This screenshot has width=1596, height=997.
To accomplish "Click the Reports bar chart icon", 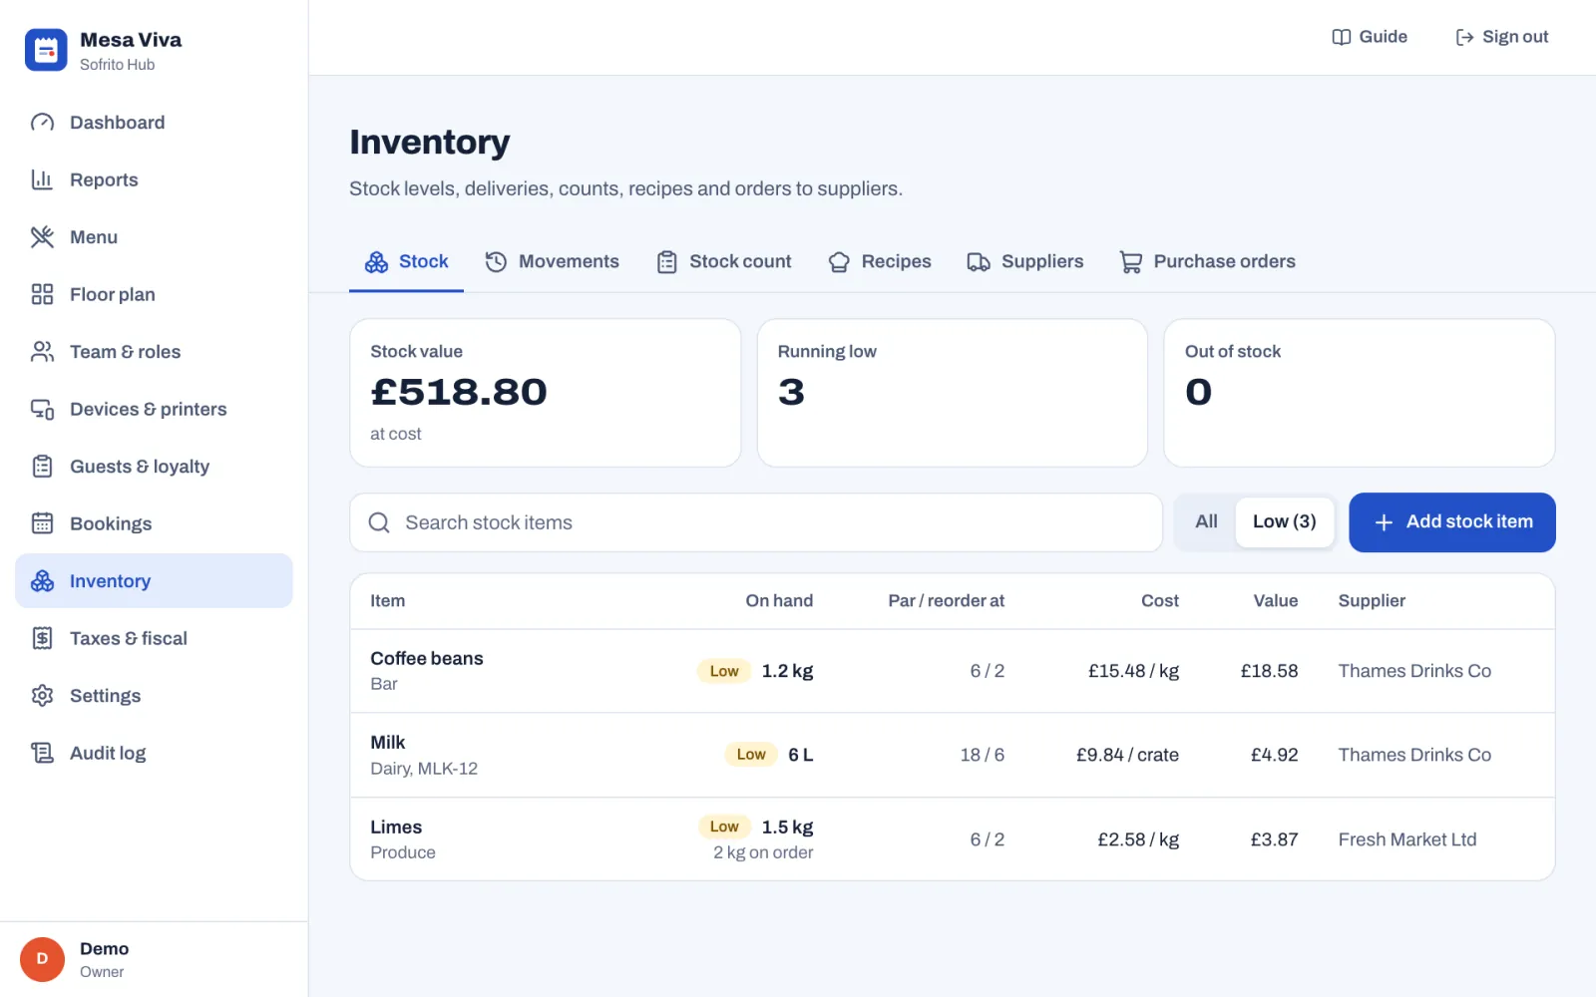I will 42,179.
